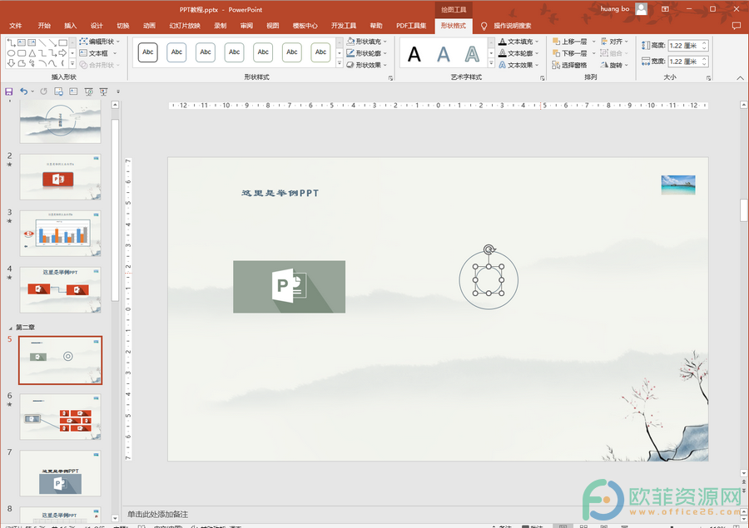Switch to the Home (开始) tab
Image resolution: width=749 pixels, height=528 pixels.
pos(44,25)
